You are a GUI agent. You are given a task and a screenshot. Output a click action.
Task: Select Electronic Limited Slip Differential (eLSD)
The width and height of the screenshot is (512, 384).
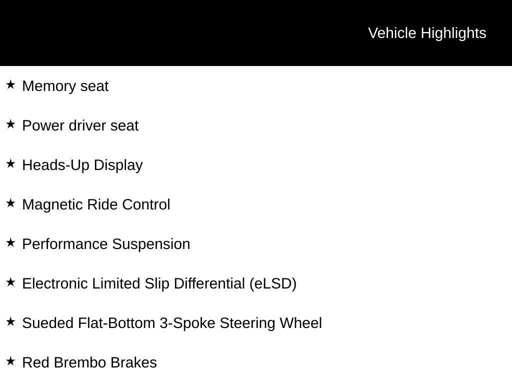pyautogui.click(x=159, y=284)
